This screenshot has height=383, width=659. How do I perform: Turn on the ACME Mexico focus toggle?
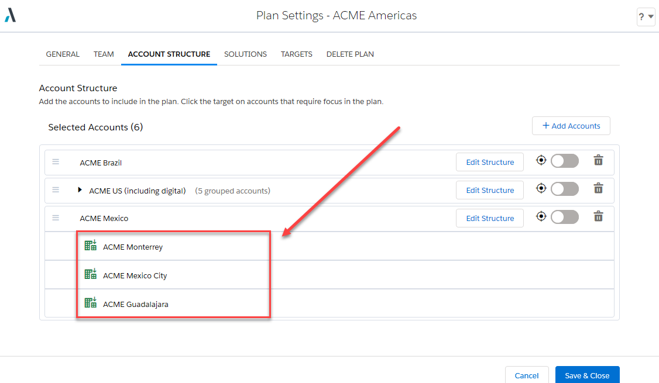(x=564, y=217)
